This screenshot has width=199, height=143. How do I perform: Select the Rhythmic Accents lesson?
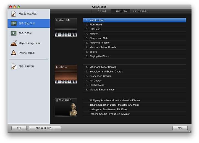[134, 43]
